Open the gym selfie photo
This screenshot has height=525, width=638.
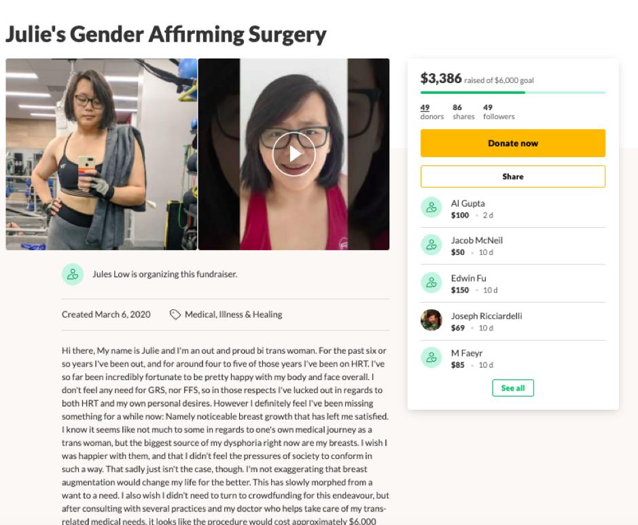(101, 154)
